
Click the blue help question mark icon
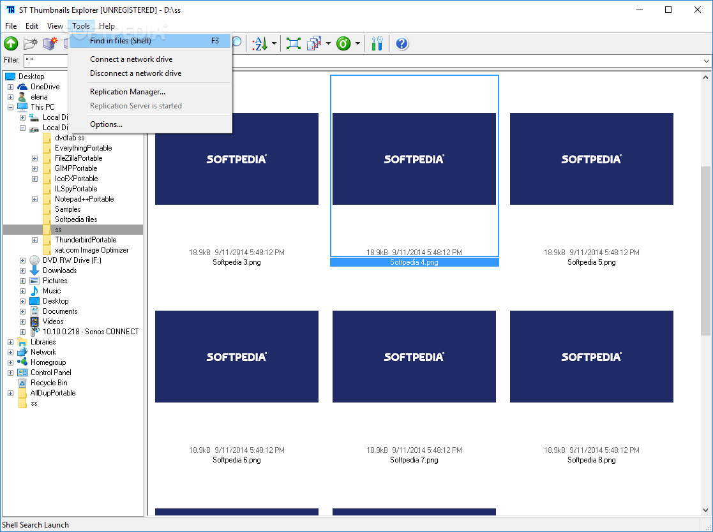pos(402,43)
